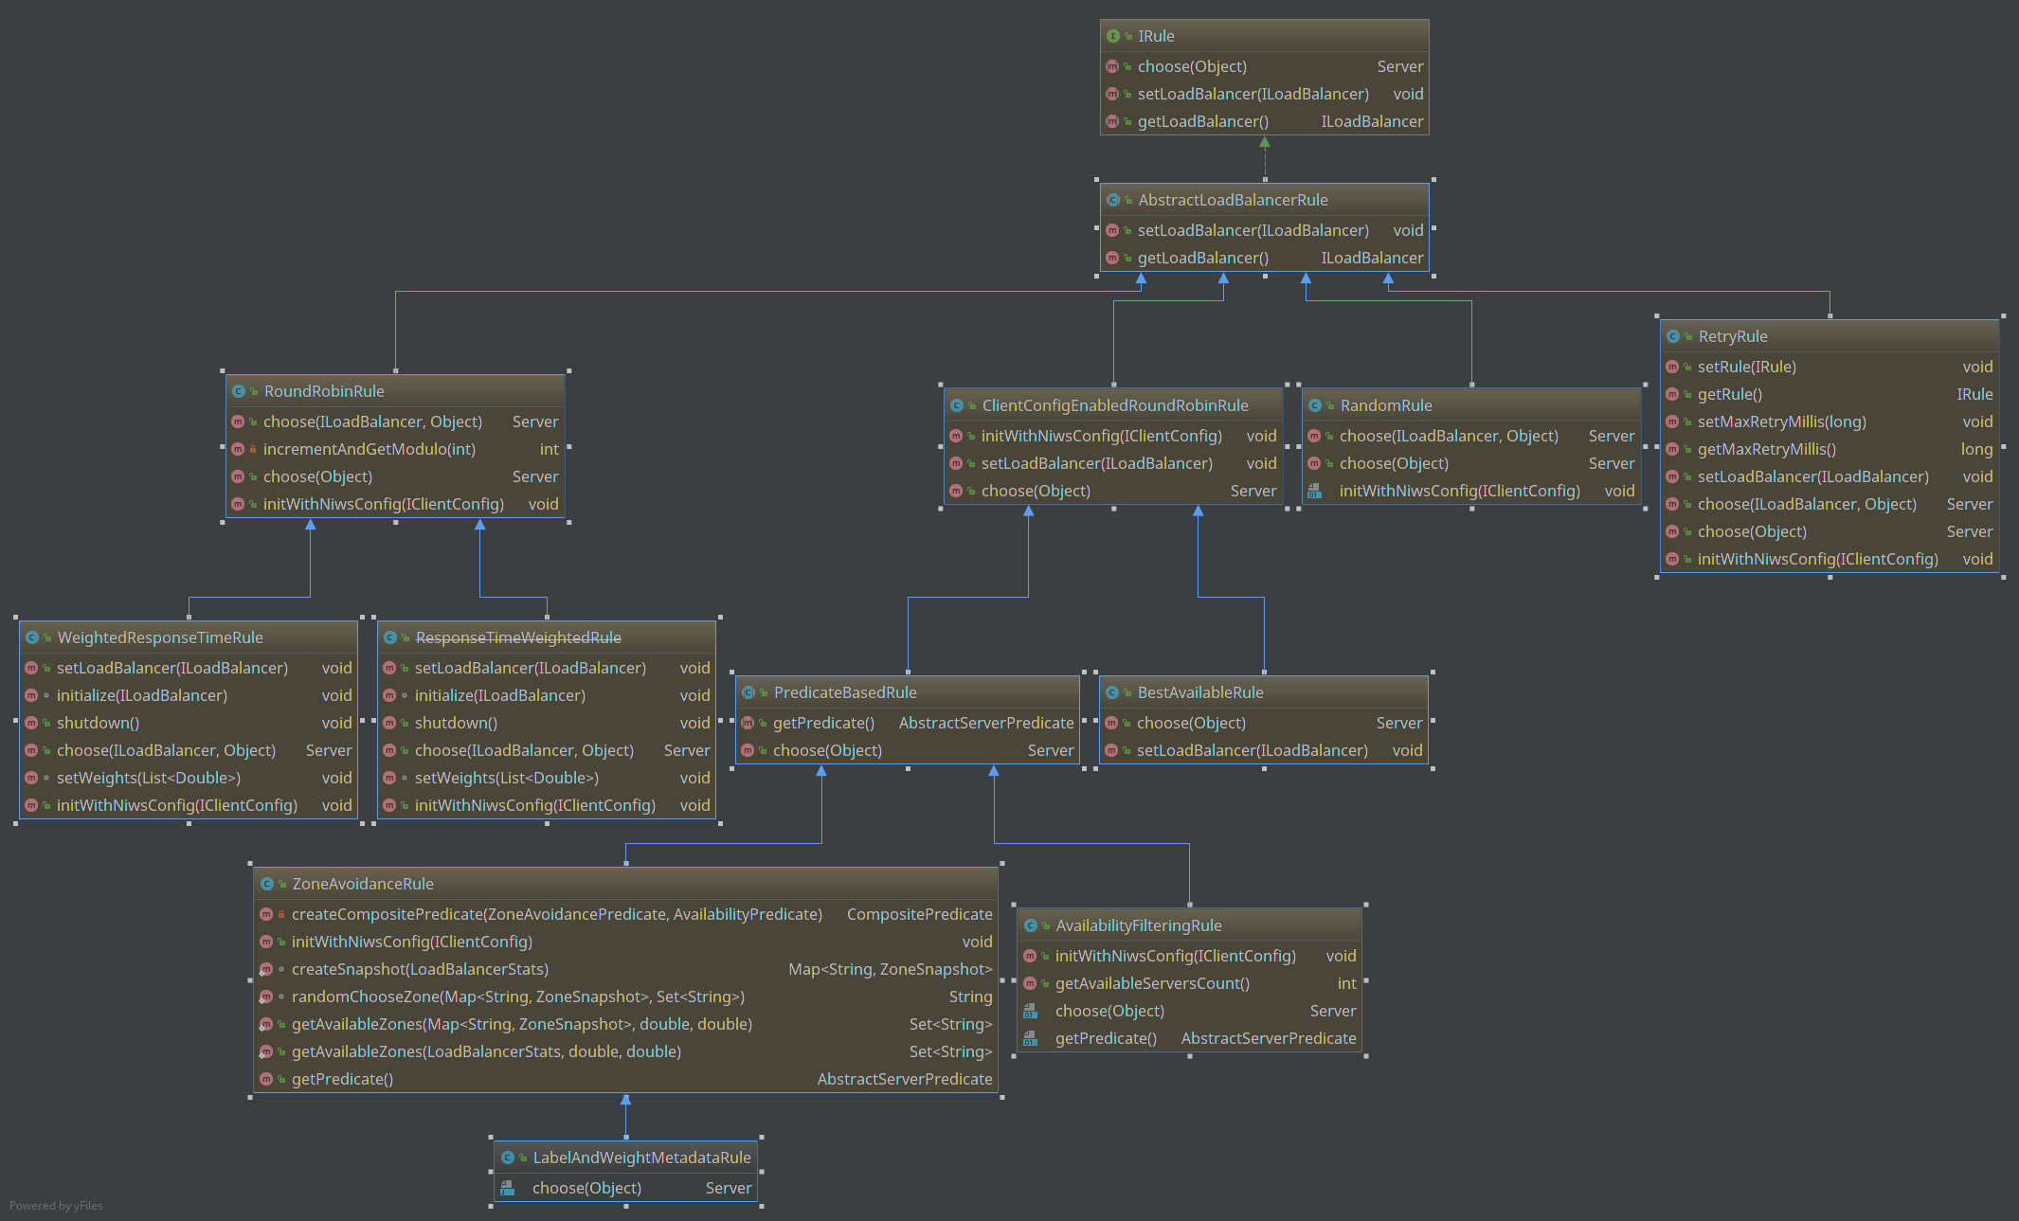The height and width of the screenshot is (1221, 2019).
Task: Select the deprecated ResponseTimeWeightedRule title
Action: [518, 637]
